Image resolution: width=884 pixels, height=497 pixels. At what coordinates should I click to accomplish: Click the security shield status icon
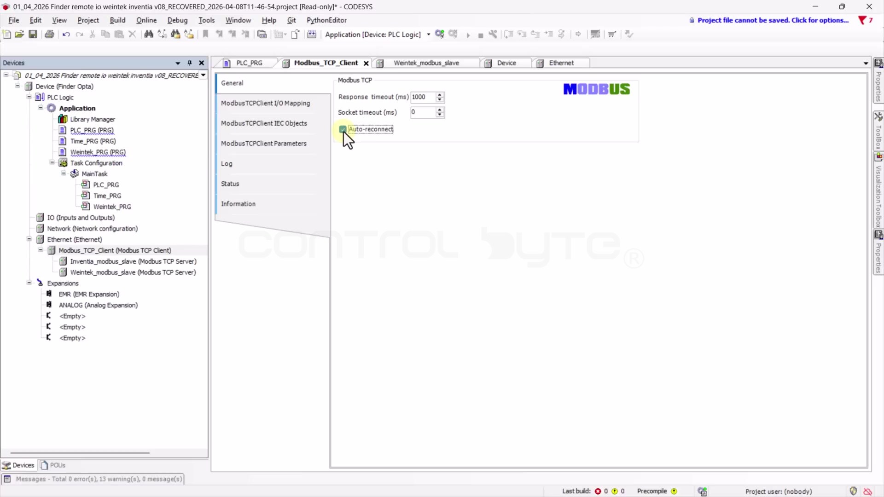coord(853,491)
